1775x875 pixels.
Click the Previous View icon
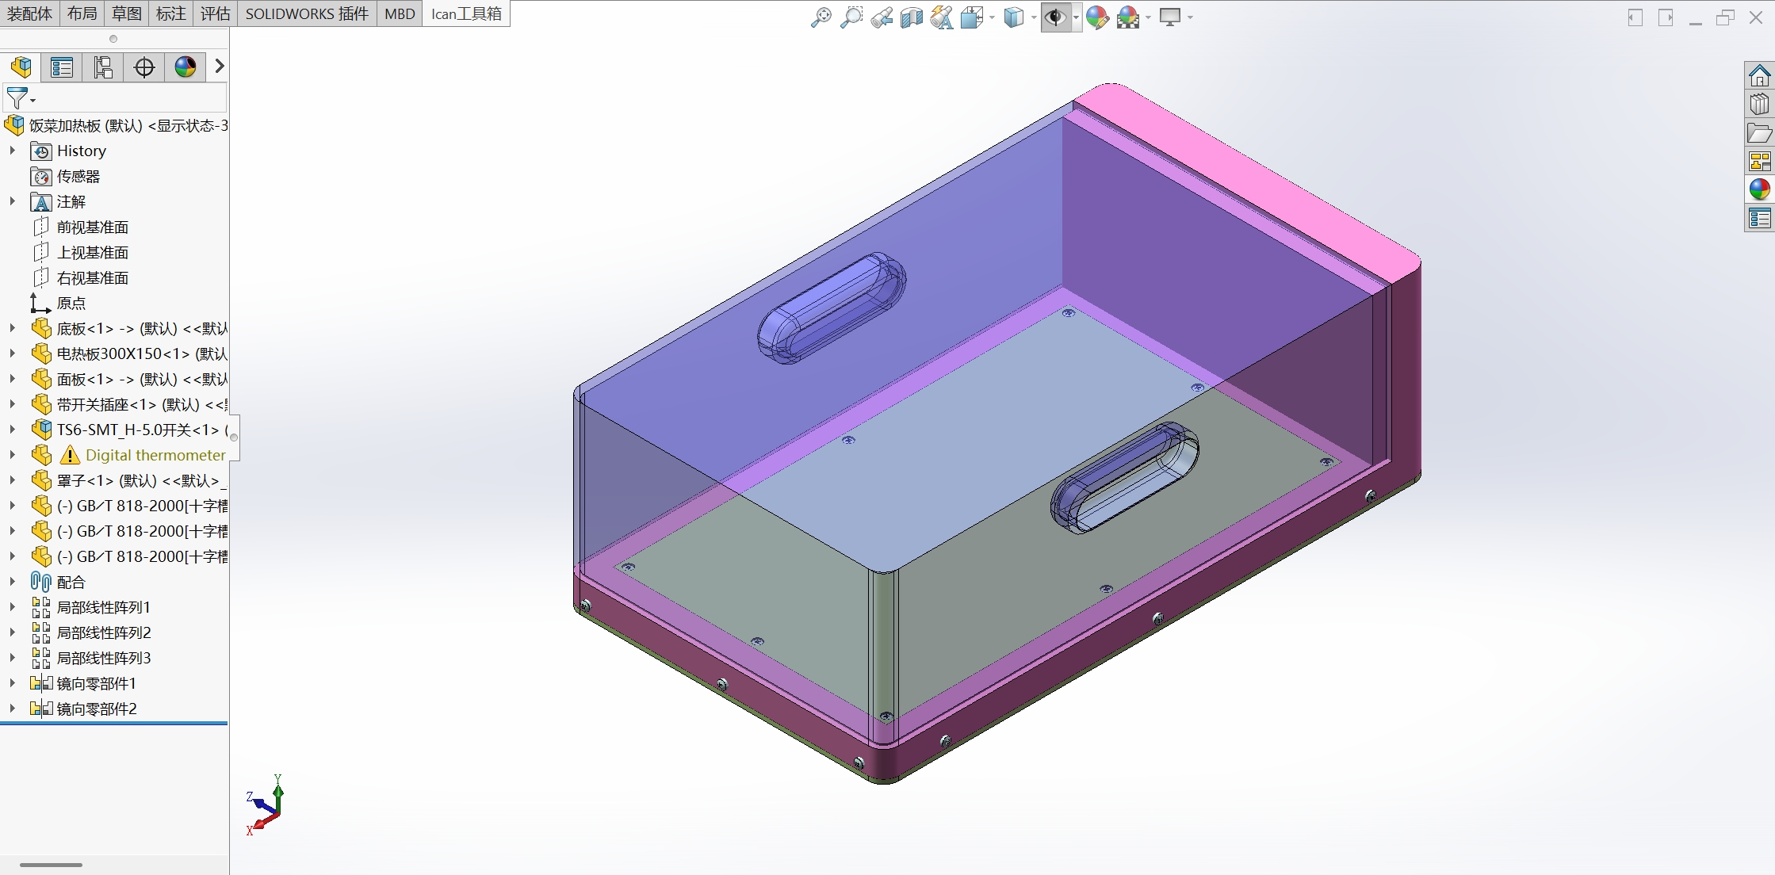[881, 17]
